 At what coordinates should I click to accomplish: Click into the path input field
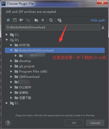[x=53, y=27]
